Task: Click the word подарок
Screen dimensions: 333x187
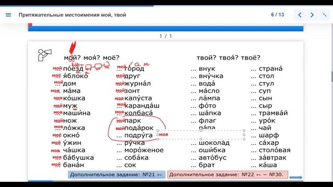Action: 139,128
